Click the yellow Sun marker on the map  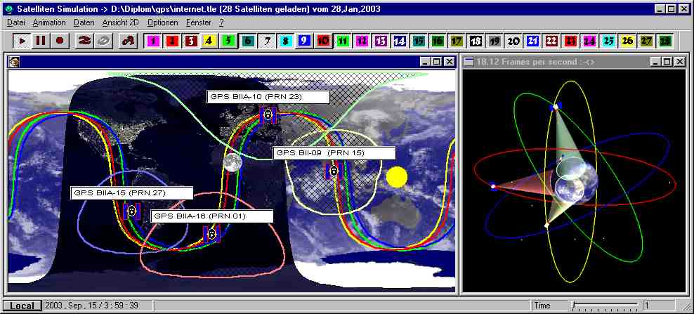point(396,177)
